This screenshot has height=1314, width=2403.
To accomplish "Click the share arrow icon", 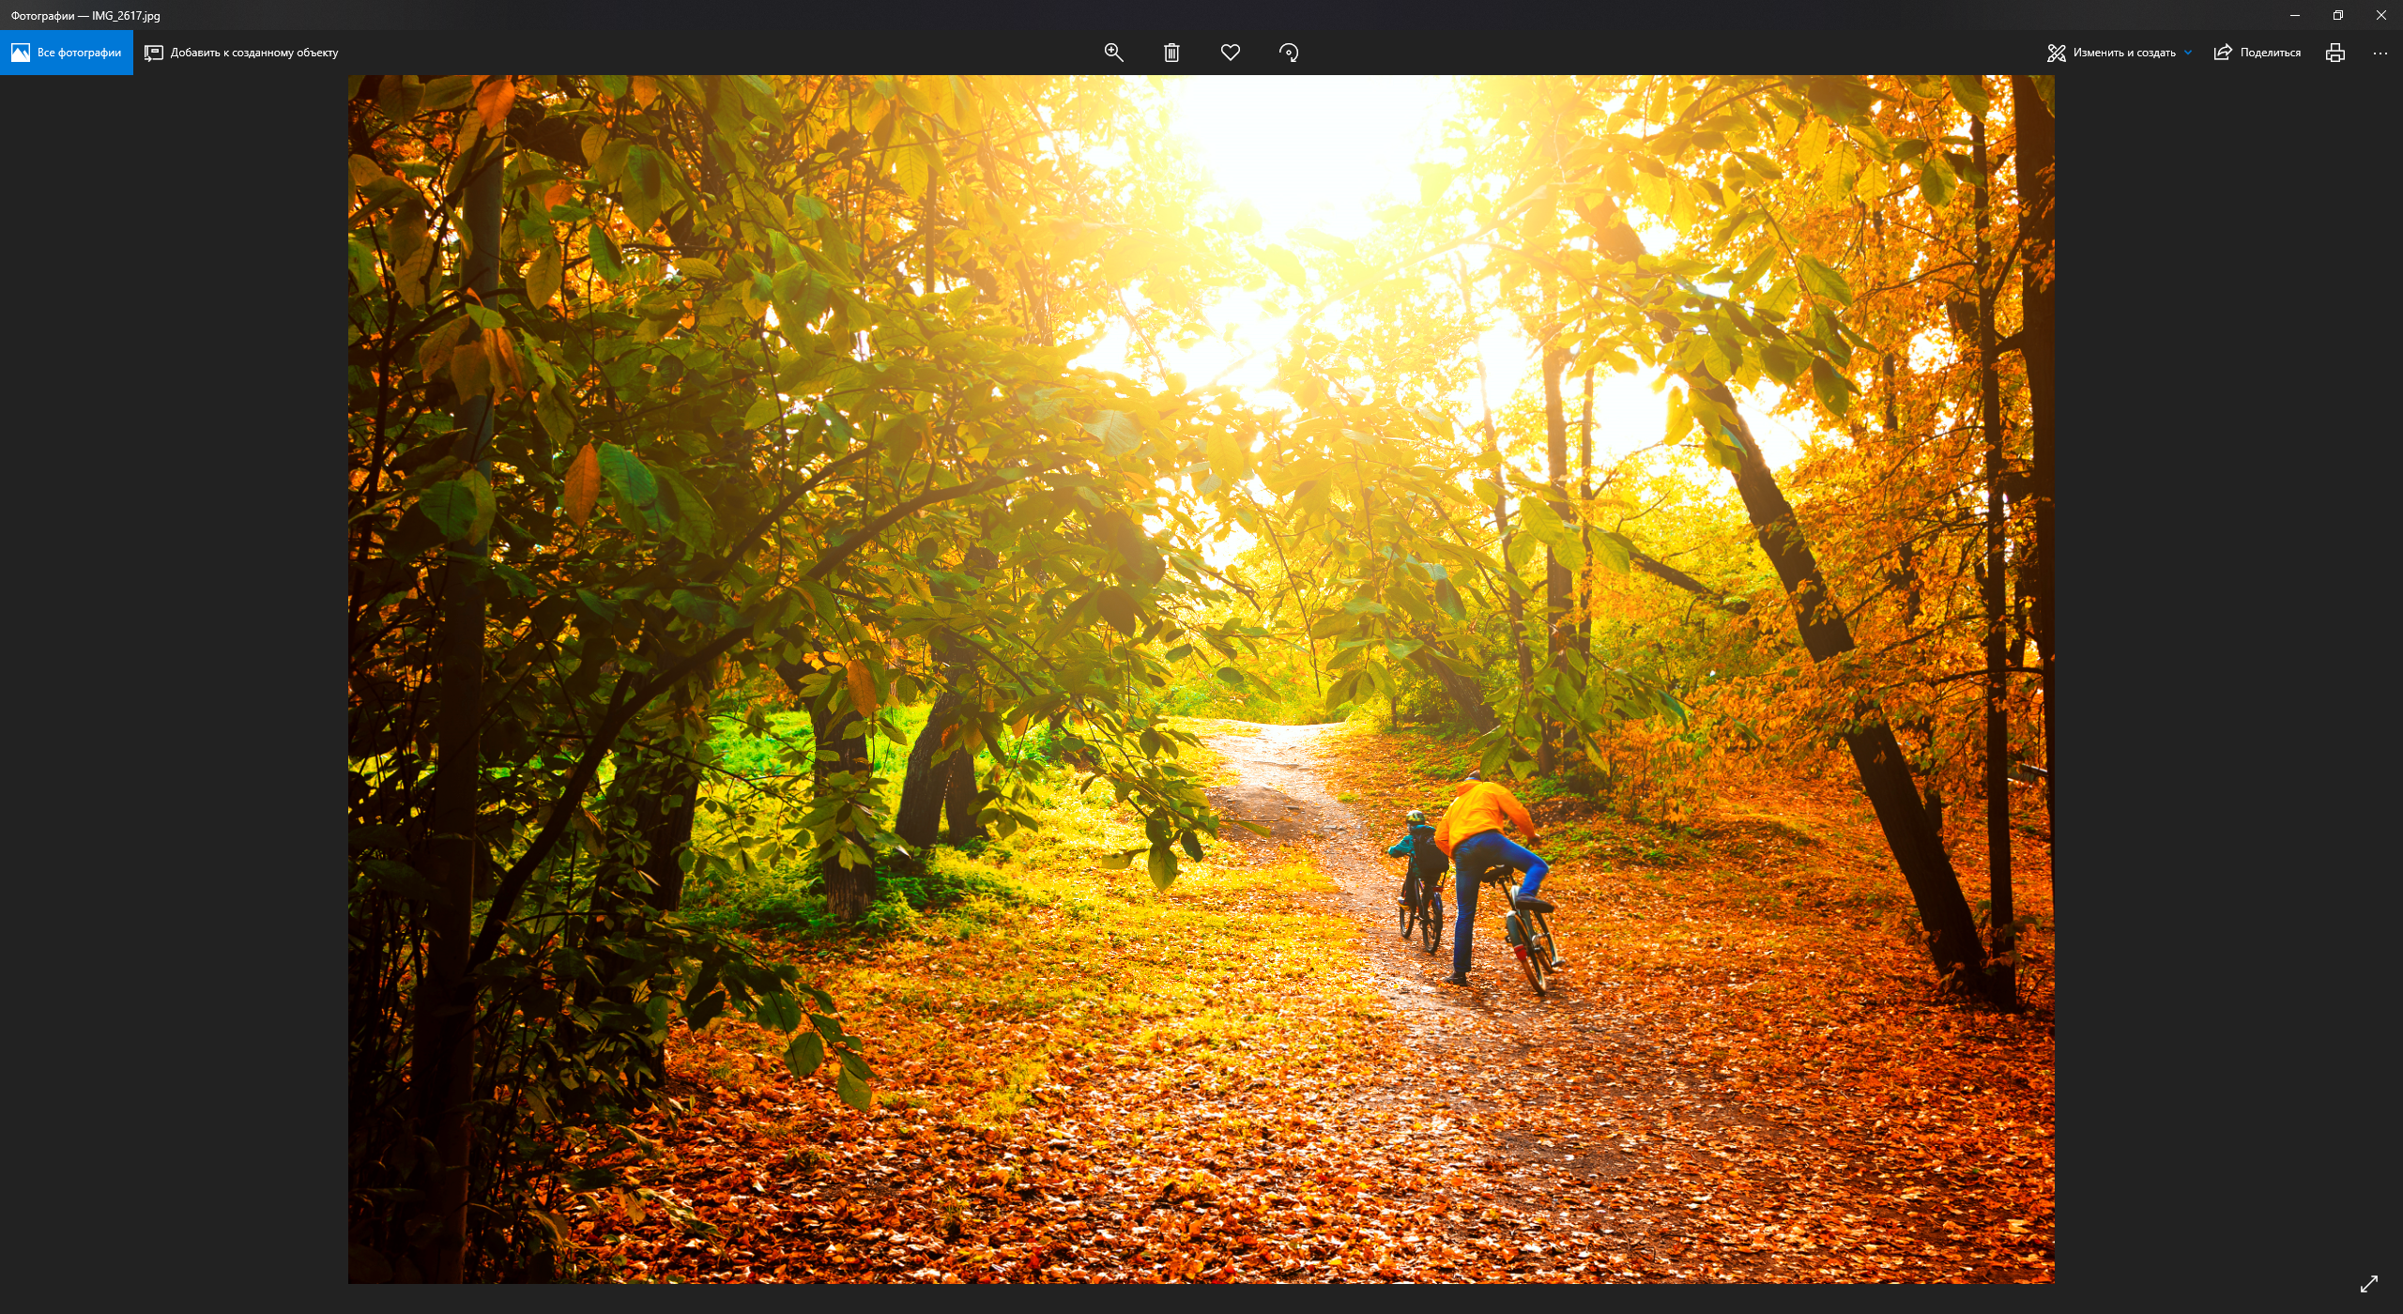I will tap(2222, 53).
